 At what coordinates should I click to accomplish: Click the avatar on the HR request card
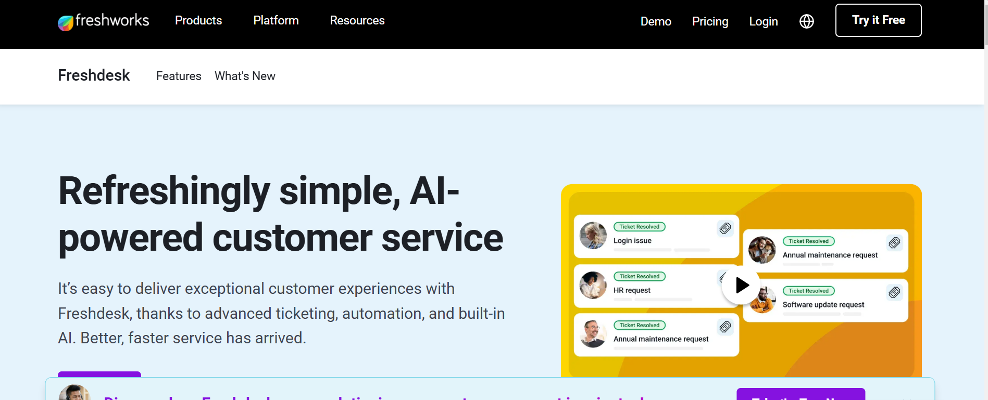[x=593, y=285]
